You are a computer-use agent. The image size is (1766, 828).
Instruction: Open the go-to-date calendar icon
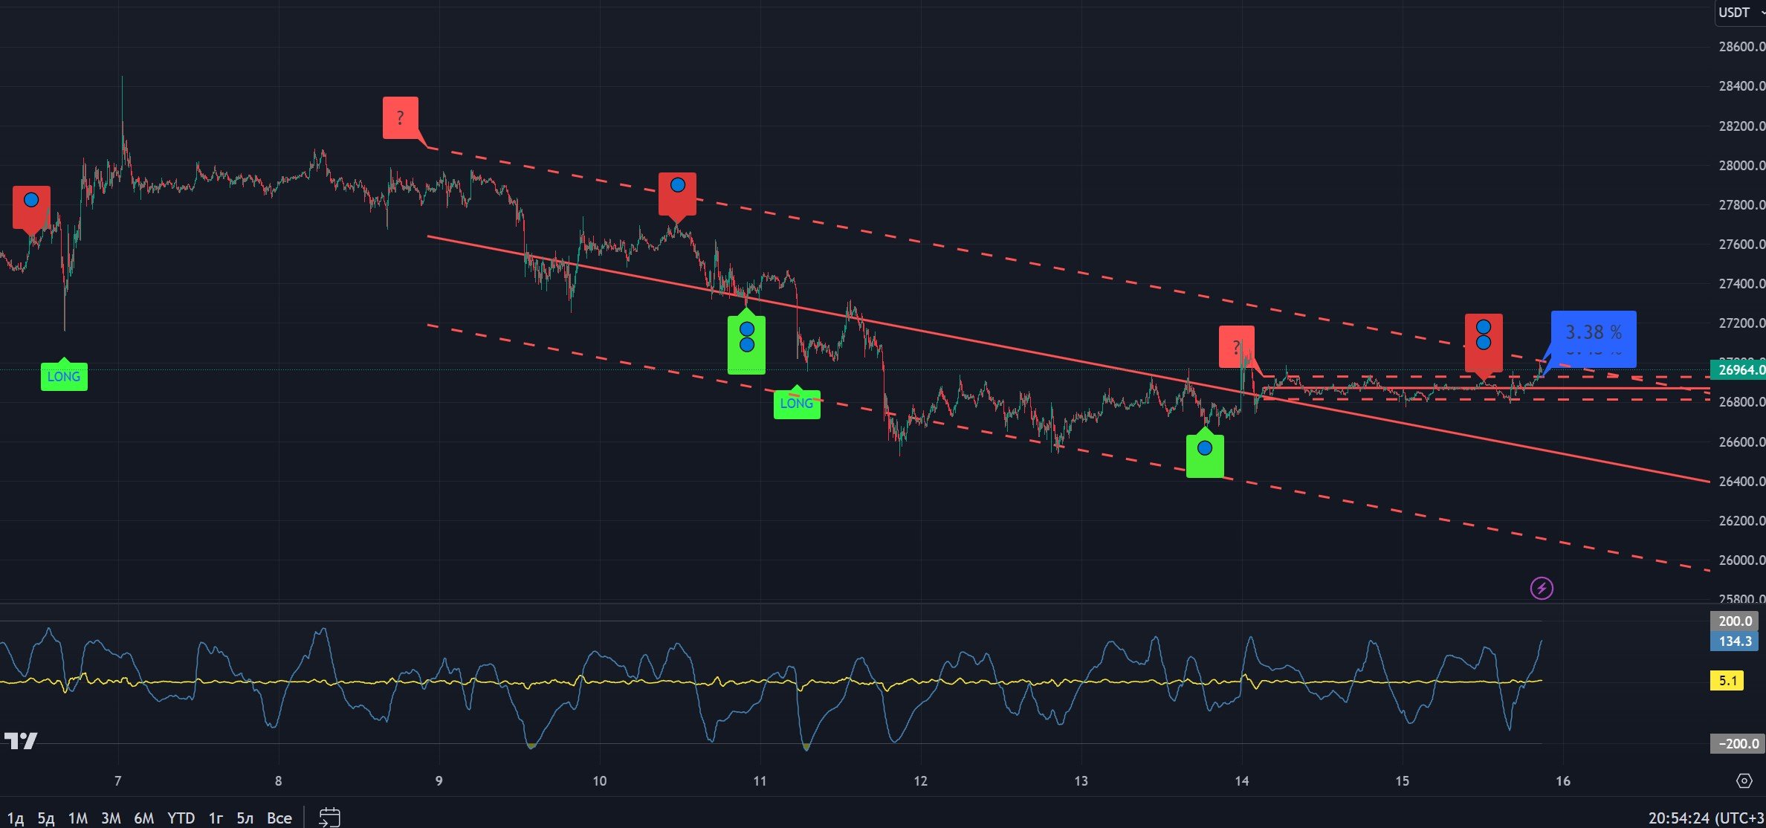[329, 818]
